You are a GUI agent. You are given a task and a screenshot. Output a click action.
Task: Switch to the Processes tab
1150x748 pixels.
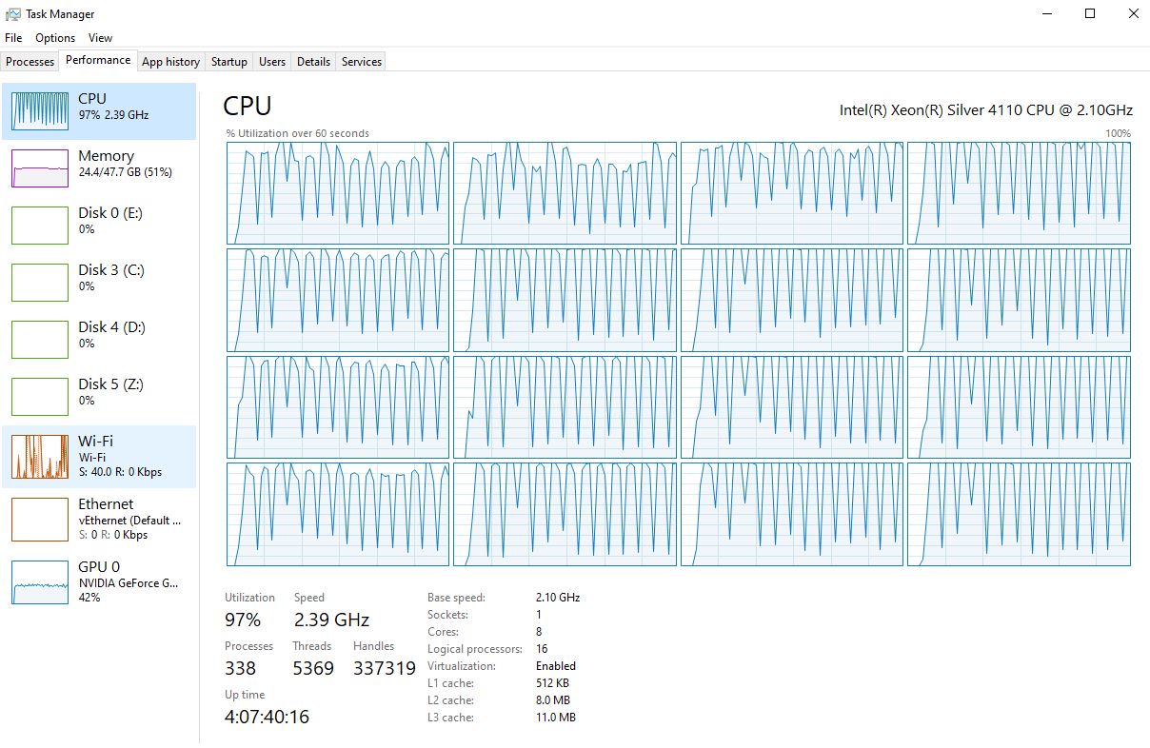coord(30,62)
